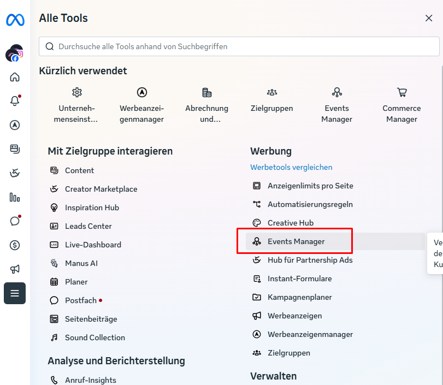
Task: Open Inbox chat bubble sidebar icon
Action: tap(15, 221)
